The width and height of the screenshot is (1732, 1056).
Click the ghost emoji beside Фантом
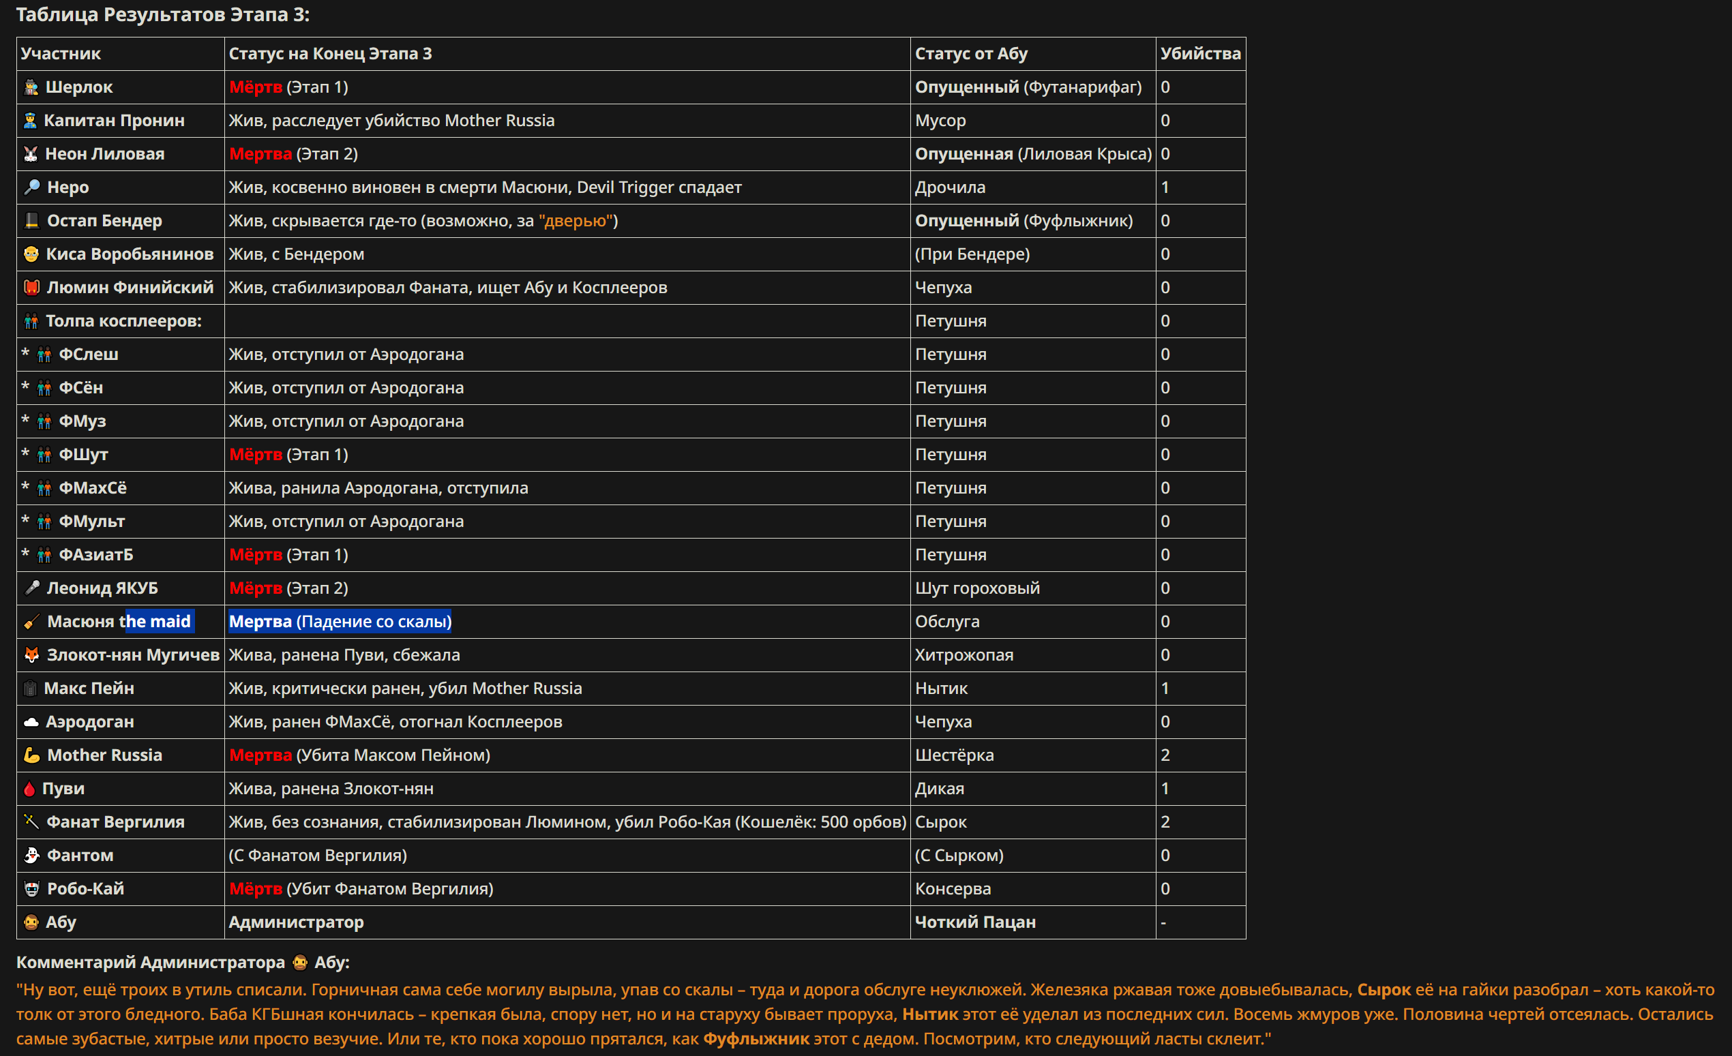(x=31, y=855)
